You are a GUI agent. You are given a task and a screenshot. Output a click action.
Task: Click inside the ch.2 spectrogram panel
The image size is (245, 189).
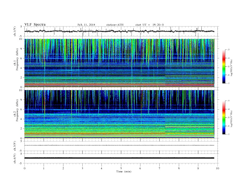(119, 114)
